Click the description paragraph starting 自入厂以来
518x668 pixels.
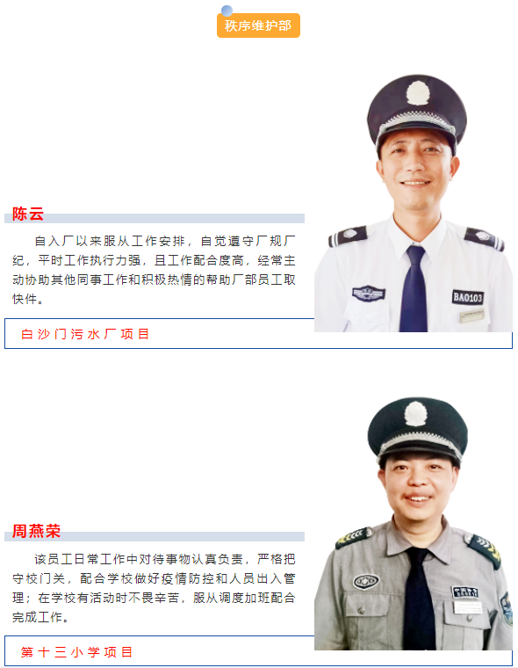(x=154, y=270)
